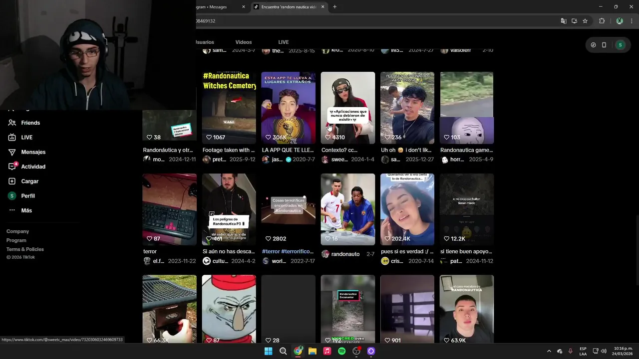
Task: Close the TikTok 'random nautica' browser tab
Action: click(x=322, y=7)
